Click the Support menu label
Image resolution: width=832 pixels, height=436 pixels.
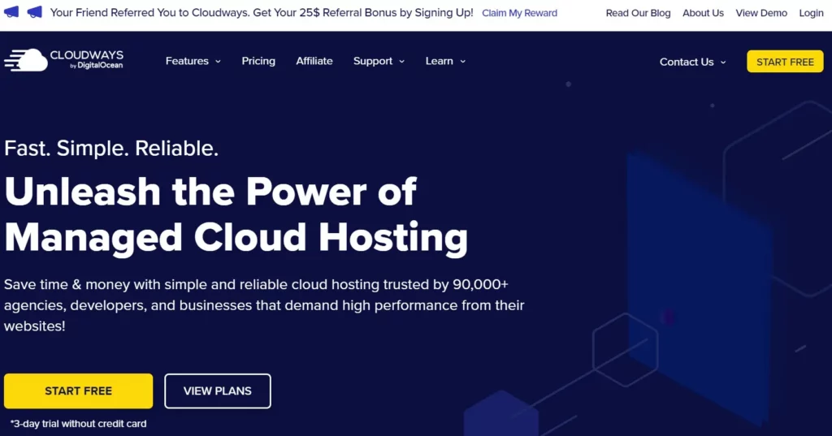pos(373,61)
